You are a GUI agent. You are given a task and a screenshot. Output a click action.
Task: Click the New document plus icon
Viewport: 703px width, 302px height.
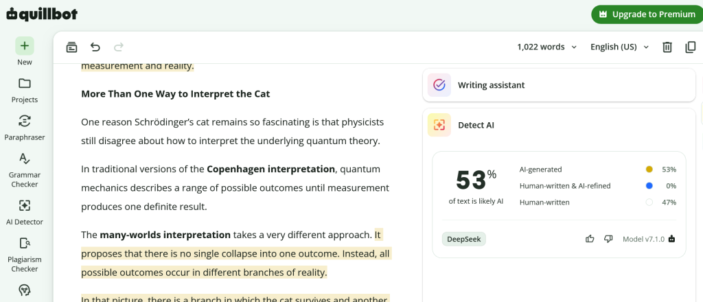point(25,46)
